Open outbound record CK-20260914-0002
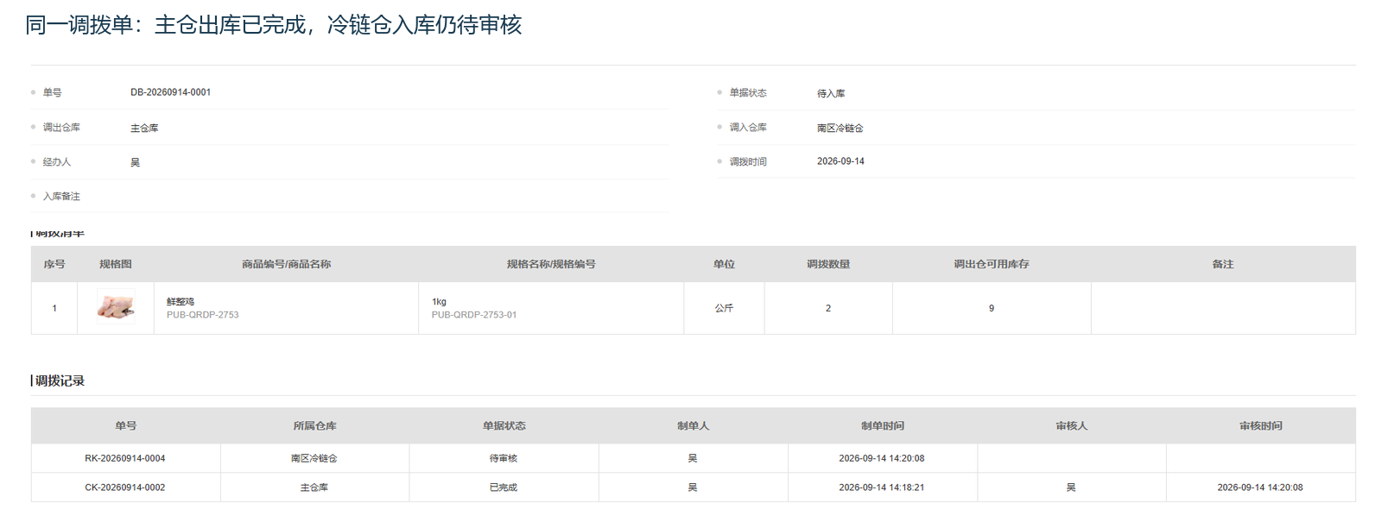The image size is (1382, 522). [x=125, y=487]
